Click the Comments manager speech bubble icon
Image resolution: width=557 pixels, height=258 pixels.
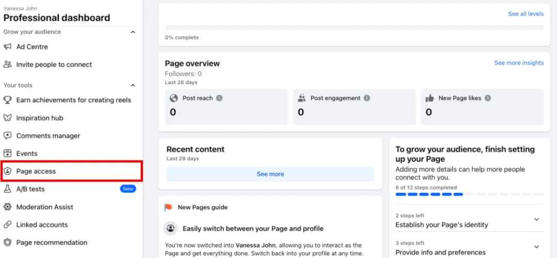pos(7,135)
